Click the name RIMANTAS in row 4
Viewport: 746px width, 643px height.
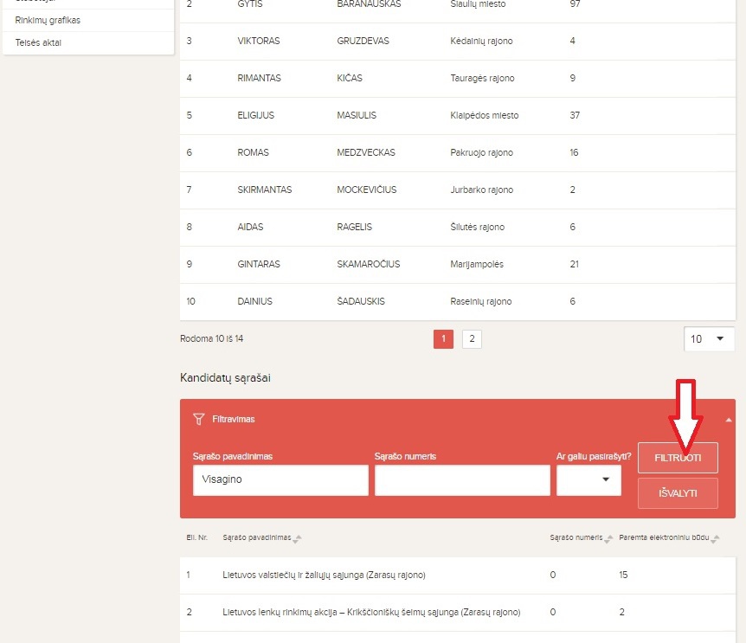click(259, 78)
